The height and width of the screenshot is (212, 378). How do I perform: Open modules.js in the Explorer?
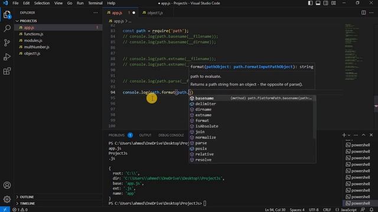58,41
